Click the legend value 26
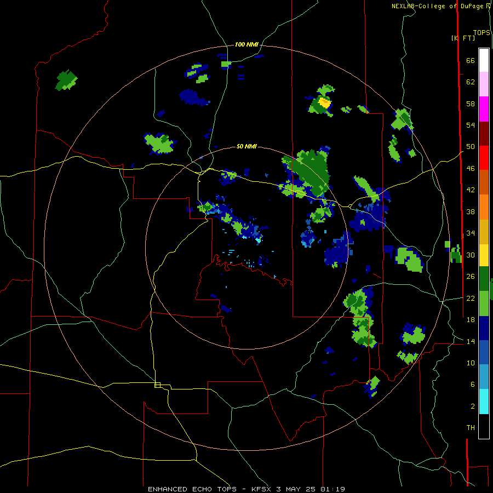This screenshot has height=493, width=493. (471, 277)
